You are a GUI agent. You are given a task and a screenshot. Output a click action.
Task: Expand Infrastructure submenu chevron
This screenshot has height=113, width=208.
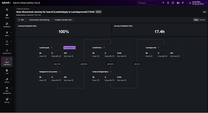tap(11, 50)
